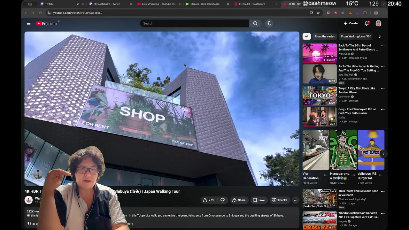Open the IRS Burger short thumbnail

(371, 149)
